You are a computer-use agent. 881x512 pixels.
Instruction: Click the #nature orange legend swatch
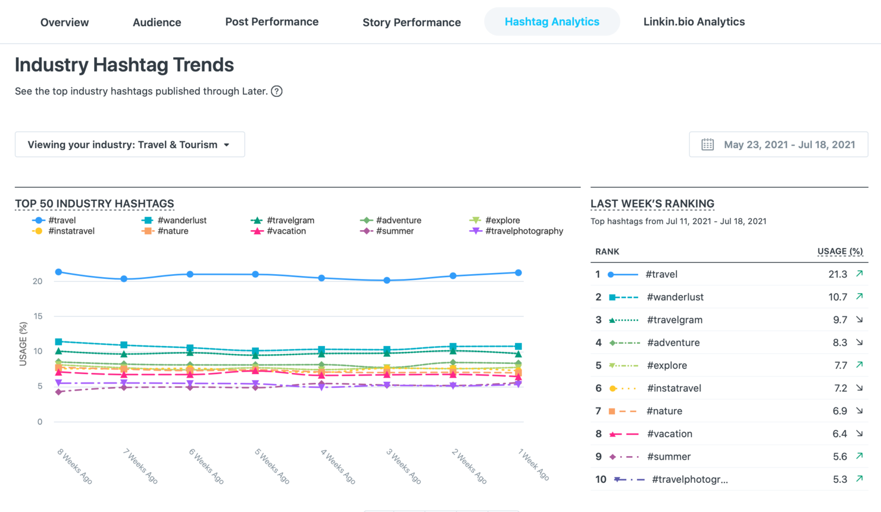(x=148, y=231)
